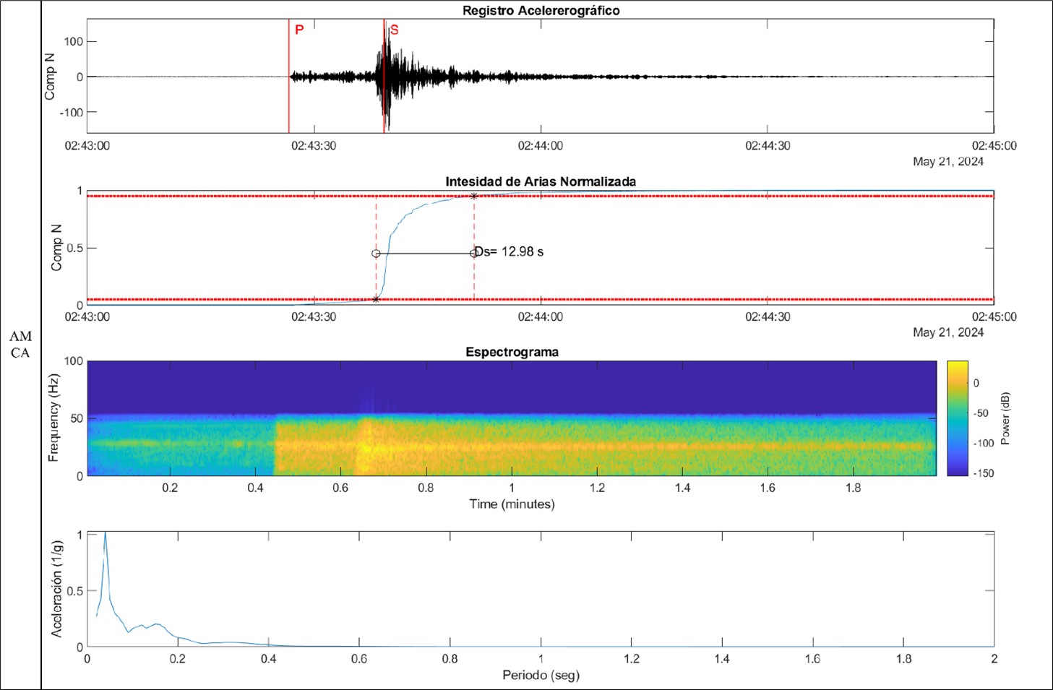Click the '-50' colorbar tick label
1053x690 pixels.
coord(980,413)
